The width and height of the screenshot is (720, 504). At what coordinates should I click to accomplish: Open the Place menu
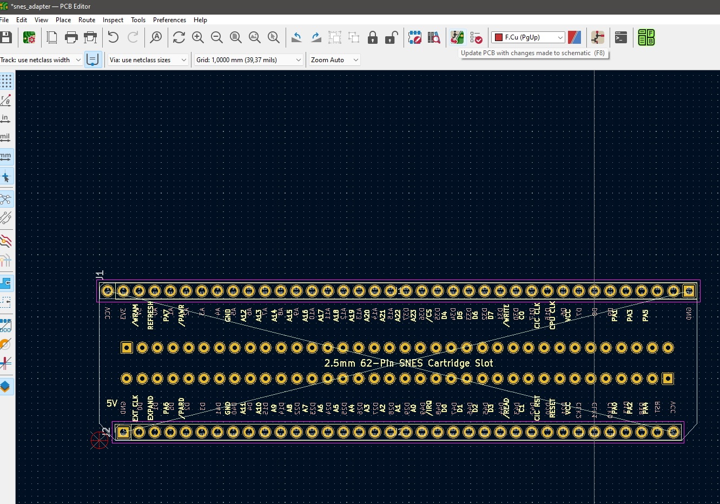pyautogui.click(x=63, y=19)
